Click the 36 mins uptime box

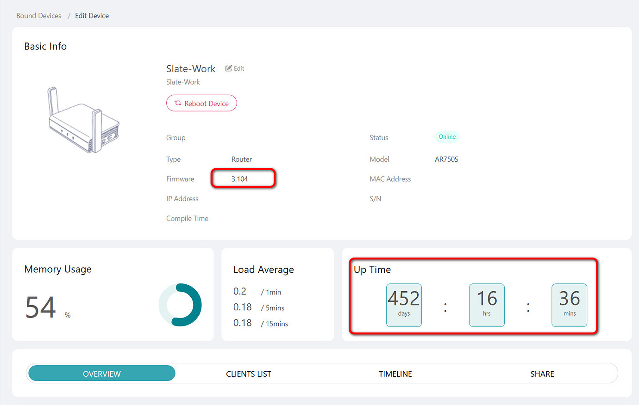[x=569, y=305]
